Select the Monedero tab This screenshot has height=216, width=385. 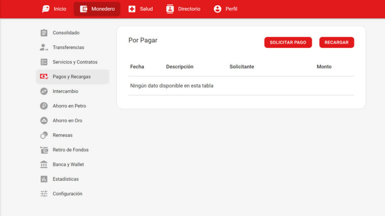(97, 9)
